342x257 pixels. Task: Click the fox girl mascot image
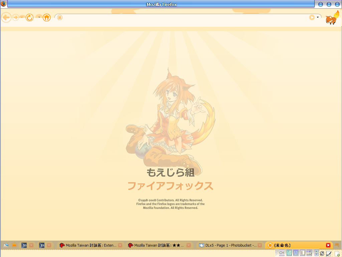point(171,121)
